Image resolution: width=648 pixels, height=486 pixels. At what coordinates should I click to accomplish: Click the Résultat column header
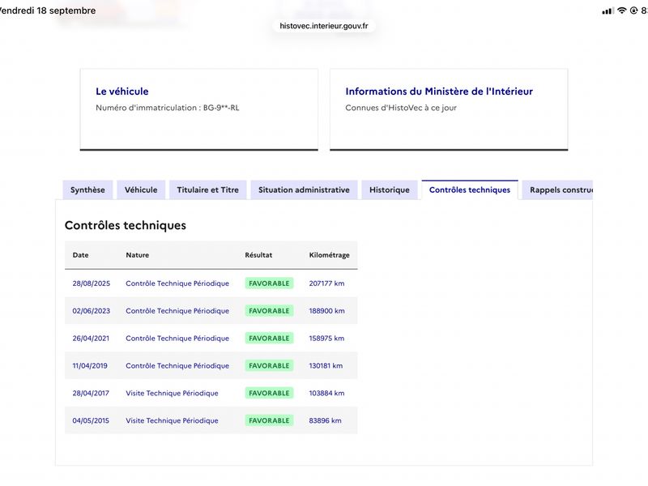point(258,255)
